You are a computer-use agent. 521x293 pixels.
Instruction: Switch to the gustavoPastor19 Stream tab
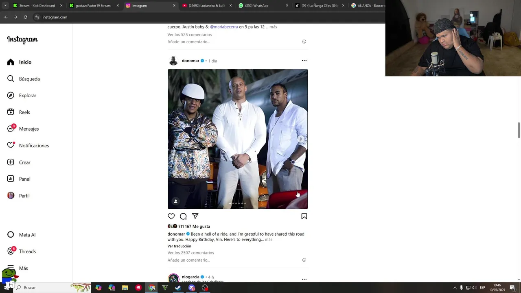click(x=94, y=6)
